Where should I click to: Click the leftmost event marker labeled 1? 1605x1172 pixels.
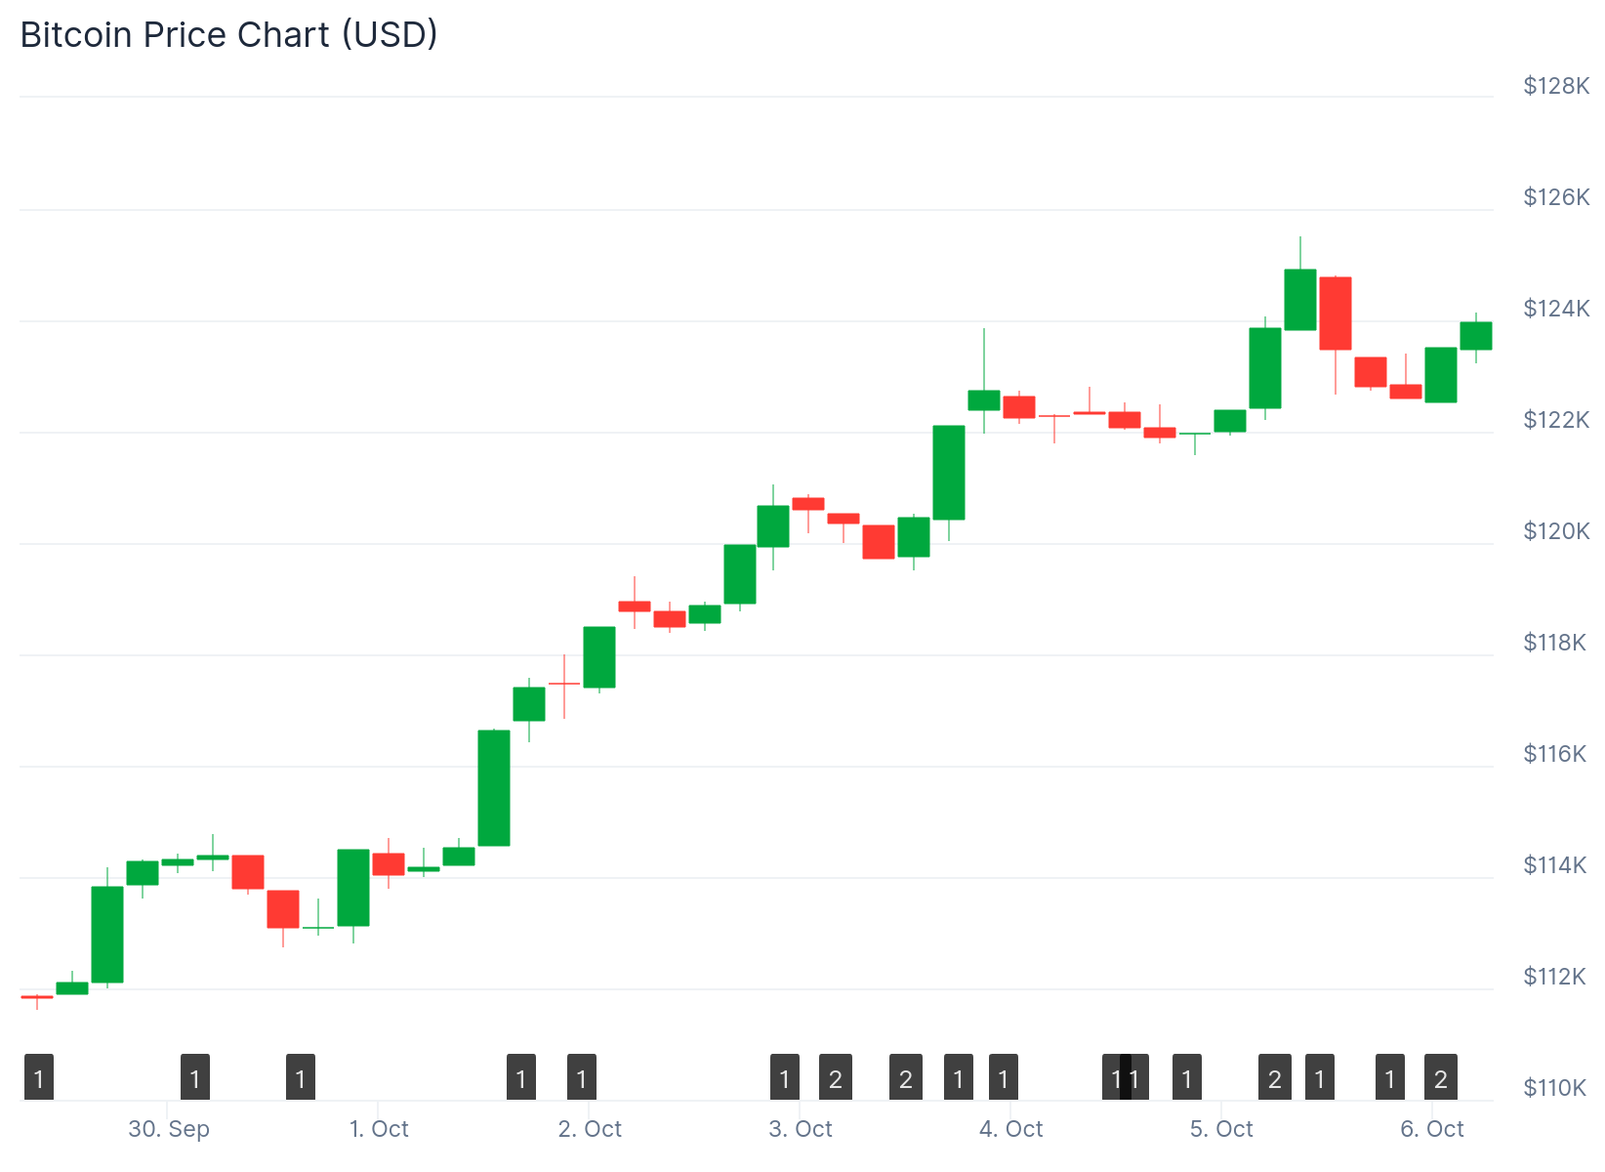(x=39, y=1078)
